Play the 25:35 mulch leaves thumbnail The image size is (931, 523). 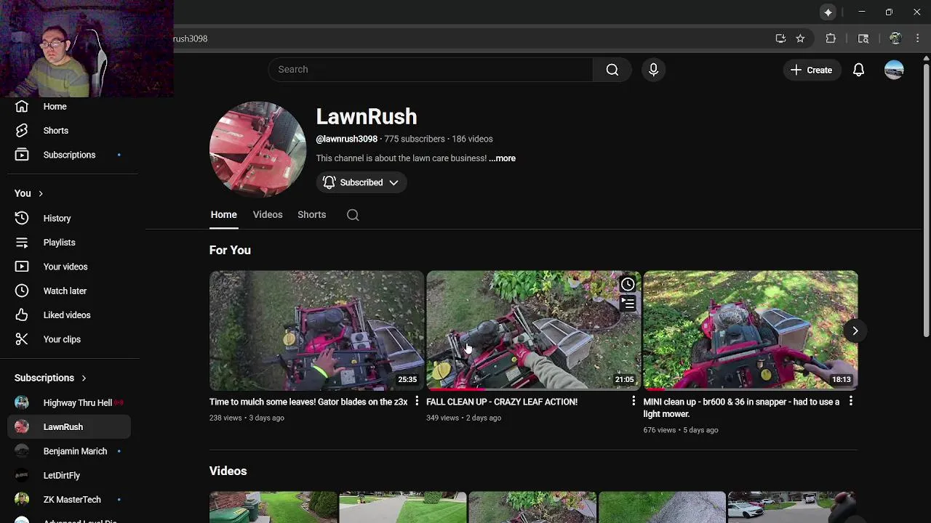[x=316, y=331]
